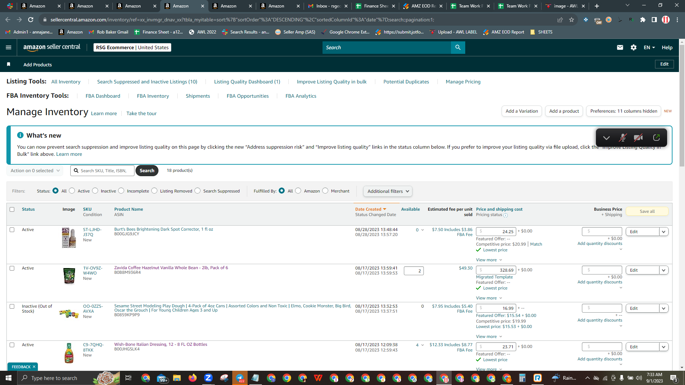This screenshot has height=385, width=685.
Task: Open Task View on the taskbar
Action: point(128,378)
